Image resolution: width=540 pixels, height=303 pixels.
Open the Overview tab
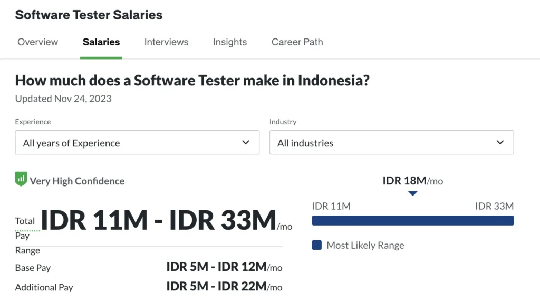point(37,42)
